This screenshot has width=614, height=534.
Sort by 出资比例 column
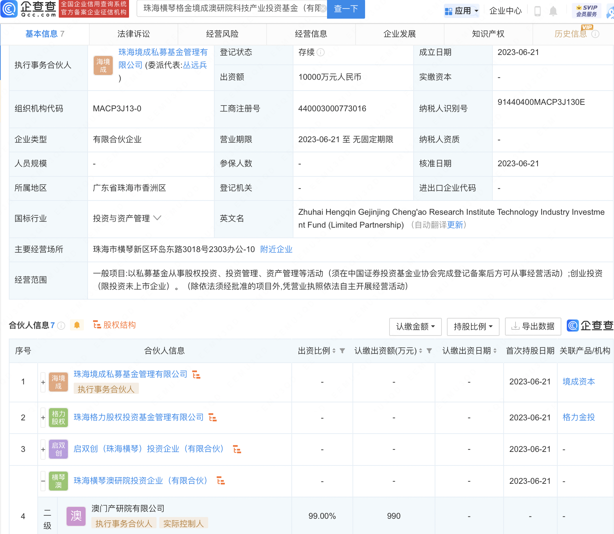coord(334,351)
